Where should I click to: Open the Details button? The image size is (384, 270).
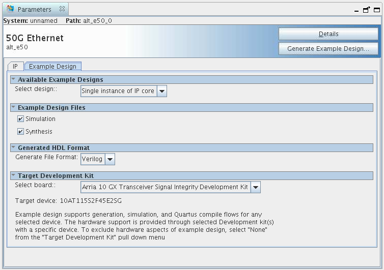pos(328,34)
